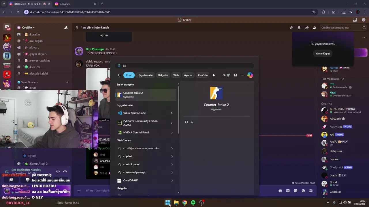Select the Ayarlar search filter
This screenshot has height=207, width=369.
click(188, 75)
